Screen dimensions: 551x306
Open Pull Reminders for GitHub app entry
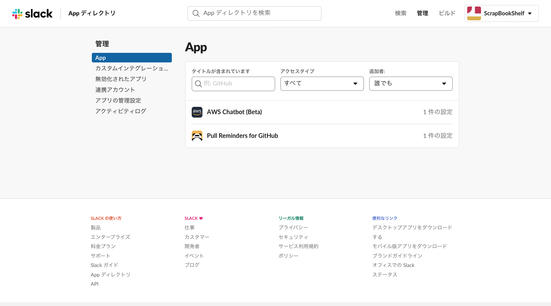(242, 136)
